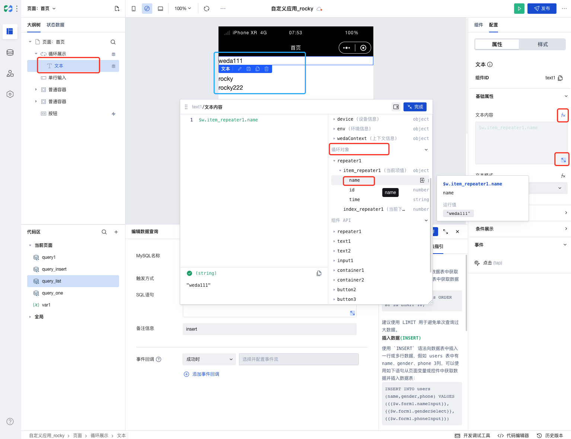The width and height of the screenshot is (571, 439).
Task: Expand the 文本内容 editor icon
Action: (x=563, y=160)
